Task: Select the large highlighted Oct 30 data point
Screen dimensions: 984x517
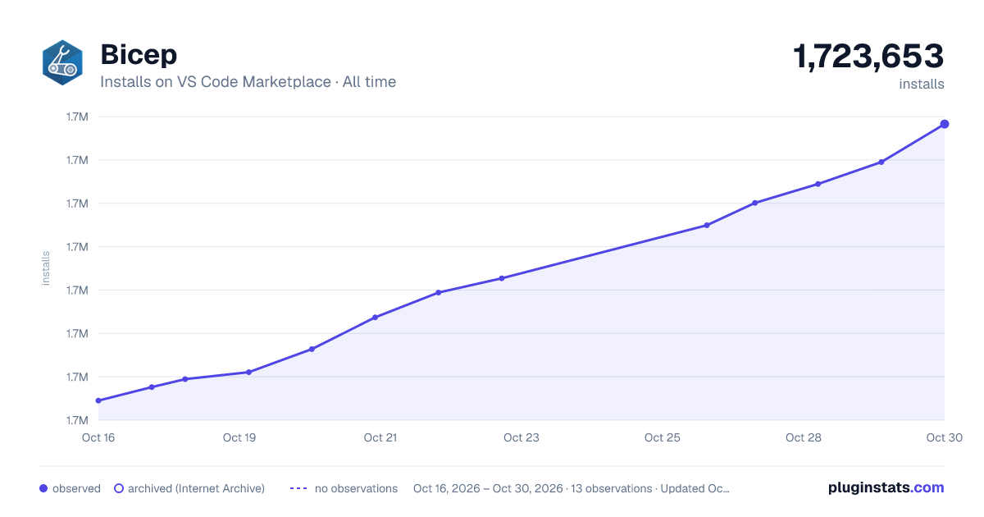Action: (x=945, y=124)
